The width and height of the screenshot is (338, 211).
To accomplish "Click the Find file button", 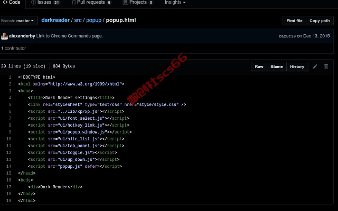I will [294, 21].
